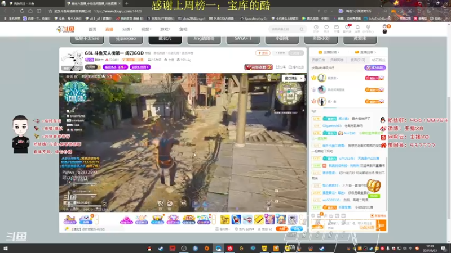This screenshot has height=253, width=451.
Task: Open the user avatar in header
Action: coord(385,29)
